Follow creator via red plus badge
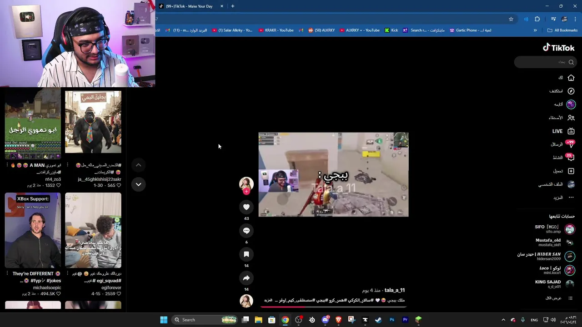 [x=246, y=192]
